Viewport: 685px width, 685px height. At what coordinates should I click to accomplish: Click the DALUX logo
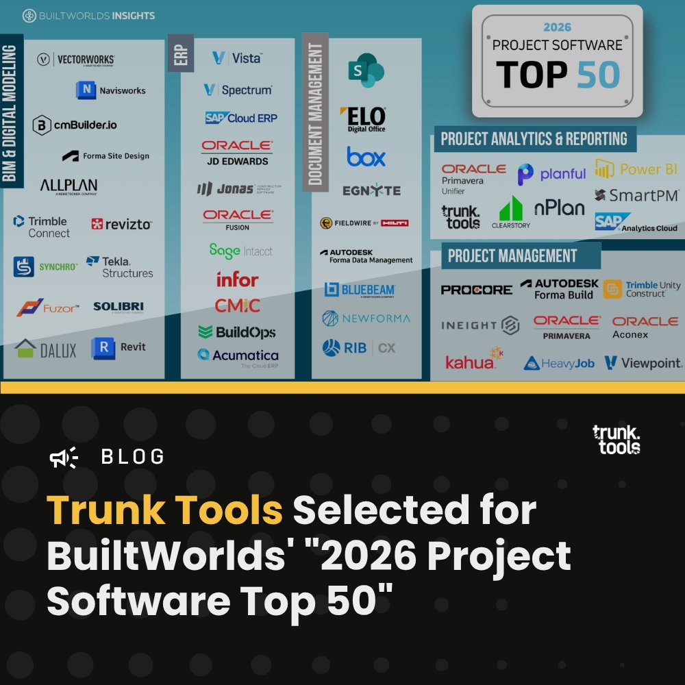pyautogui.click(x=45, y=349)
